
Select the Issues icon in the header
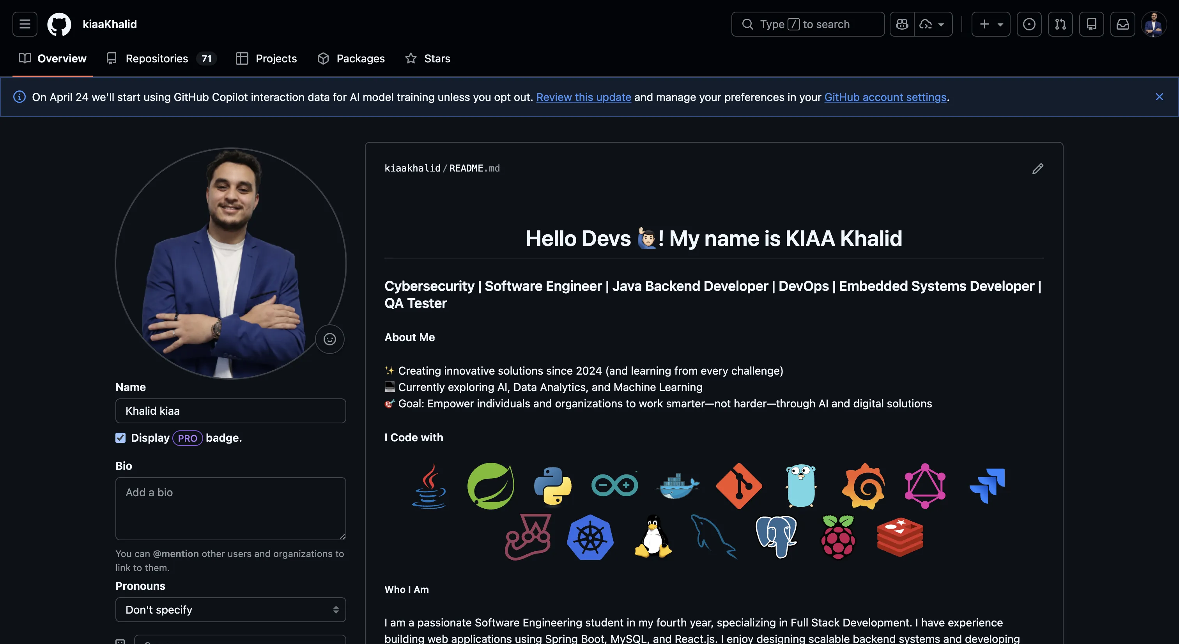tap(1029, 24)
